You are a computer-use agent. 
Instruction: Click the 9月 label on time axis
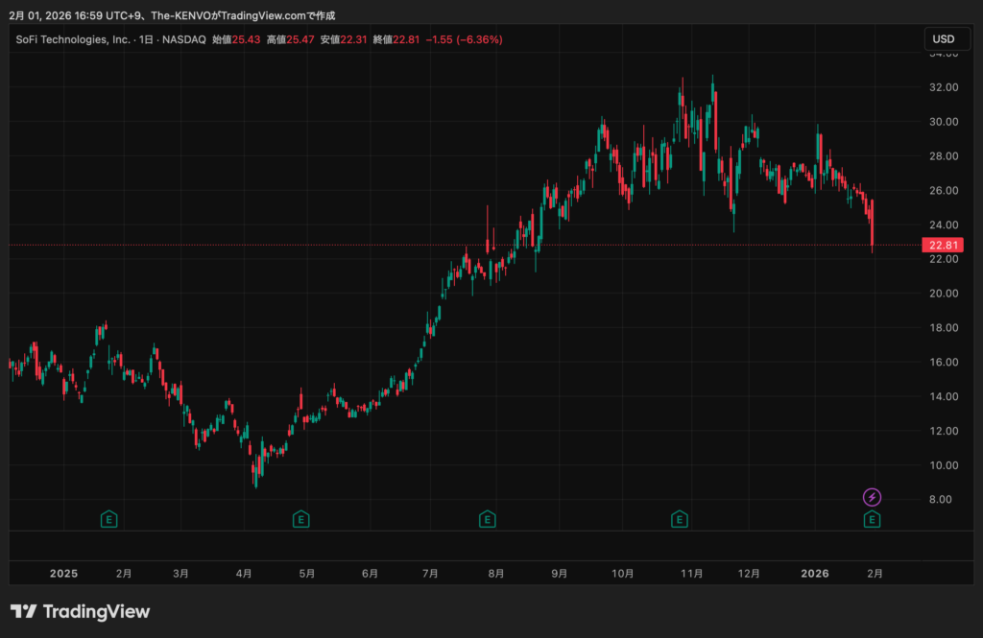click(560, 574)
